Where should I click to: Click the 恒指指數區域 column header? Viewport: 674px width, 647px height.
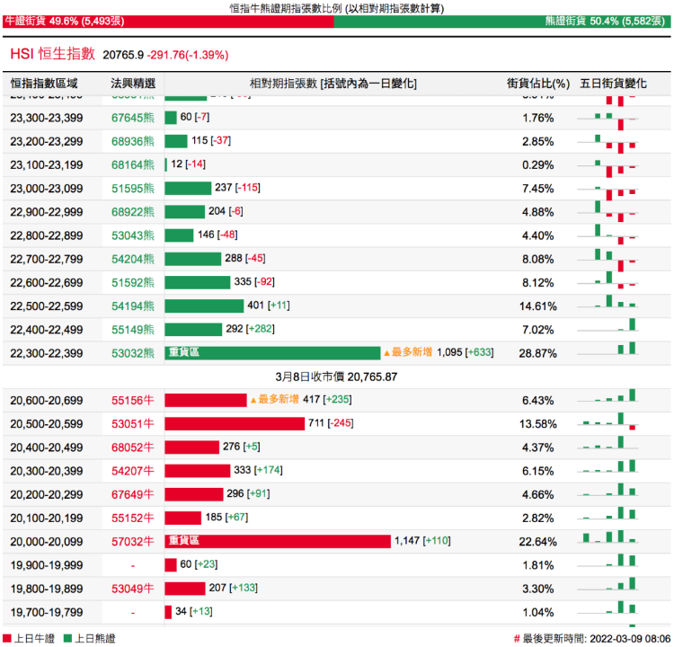click(x=44, y=84)
